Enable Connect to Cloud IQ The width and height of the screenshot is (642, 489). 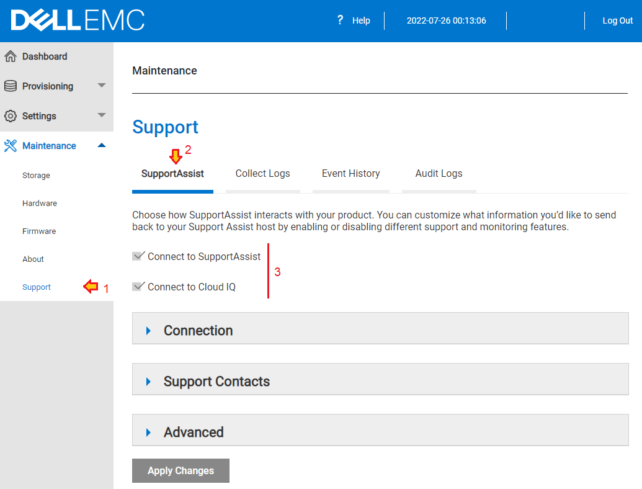tap(138, 287)
